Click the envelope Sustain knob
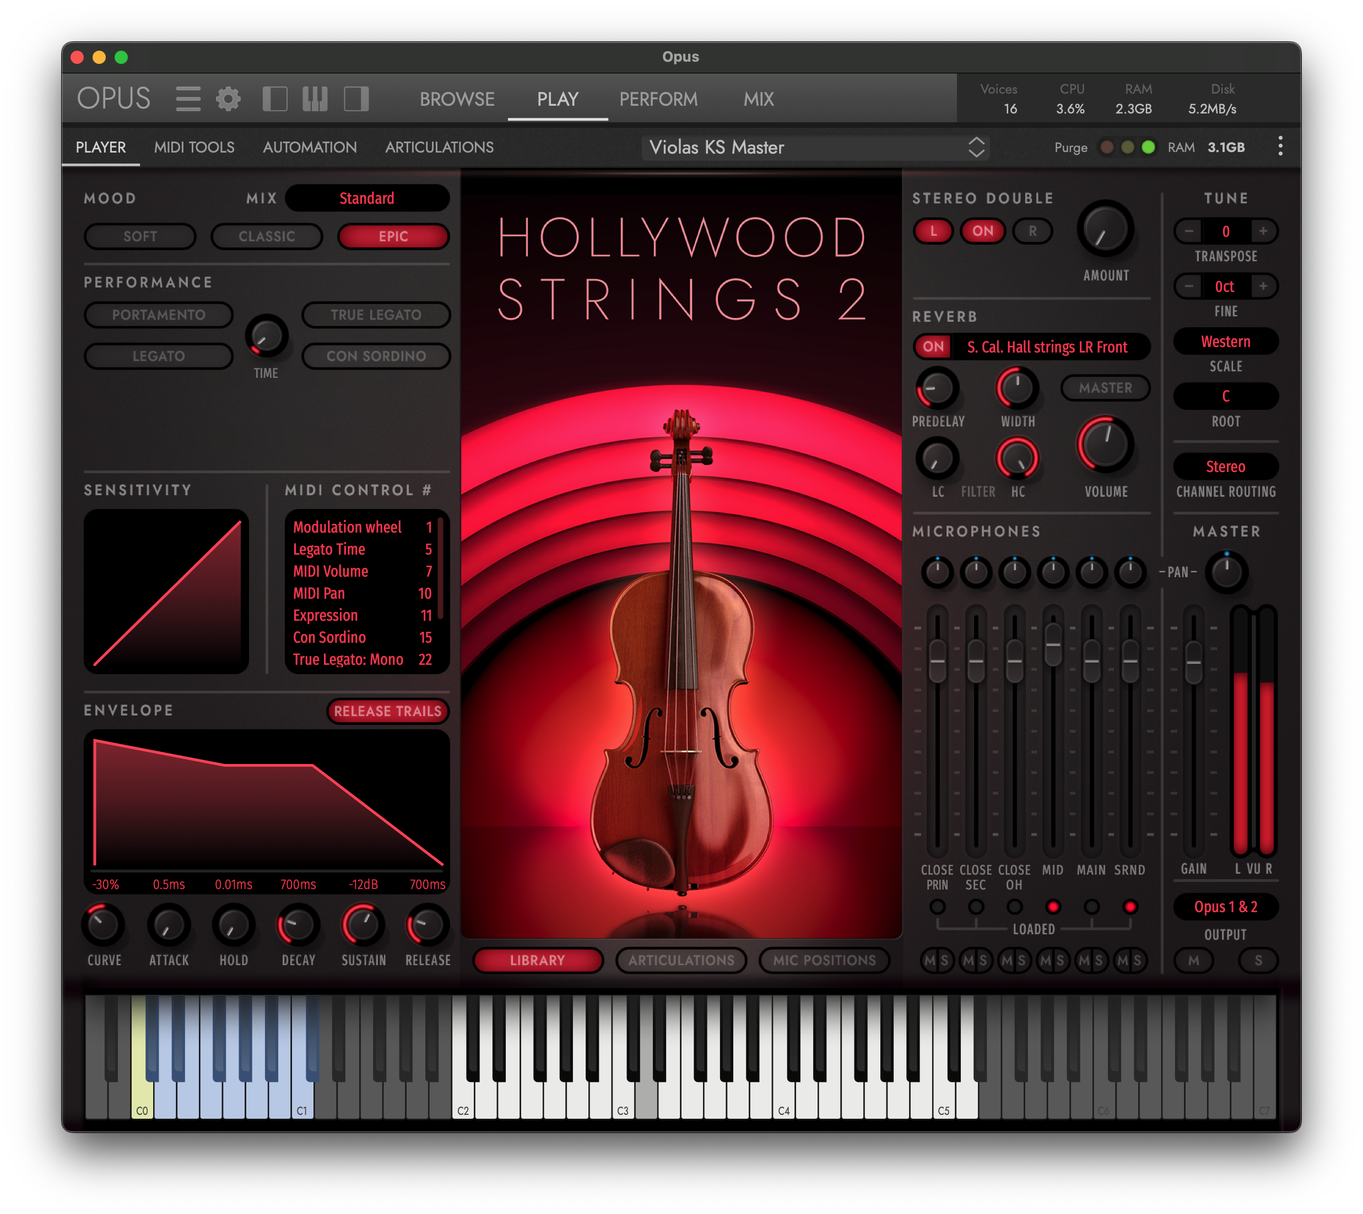Viewport: 1363px width, 1214px height. [x=363, y=924]
